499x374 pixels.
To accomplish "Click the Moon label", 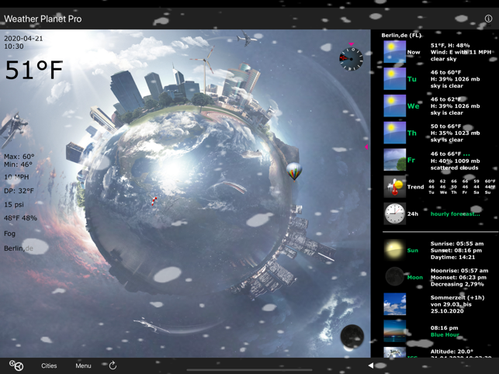I will 415,278.
